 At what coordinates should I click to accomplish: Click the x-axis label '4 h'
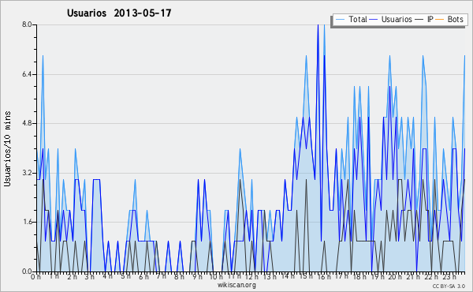(108, 276)
